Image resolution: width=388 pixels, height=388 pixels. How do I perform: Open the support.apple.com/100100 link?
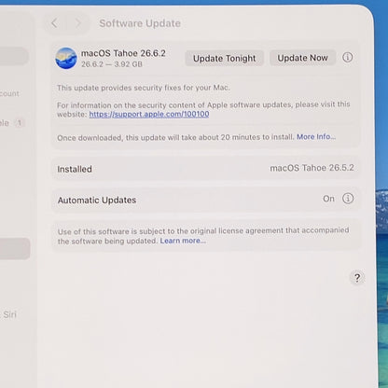click(149, 114)
